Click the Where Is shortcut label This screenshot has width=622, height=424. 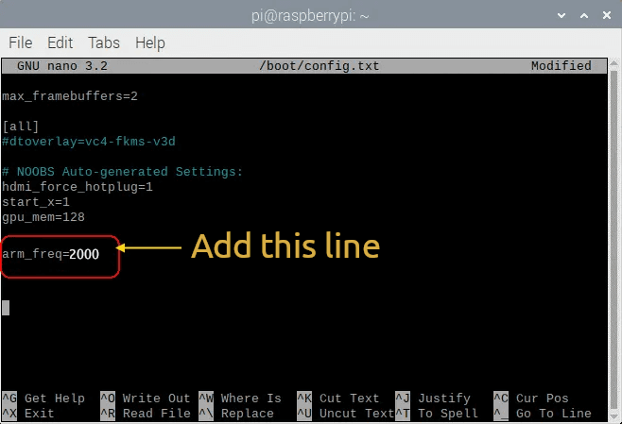coord(251,399)
